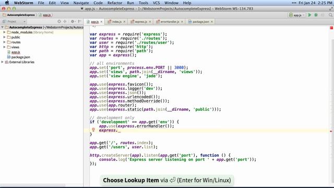Viewport: 334px width, 188px height.
Task: Open the Help menu
Action: [187, 3]
